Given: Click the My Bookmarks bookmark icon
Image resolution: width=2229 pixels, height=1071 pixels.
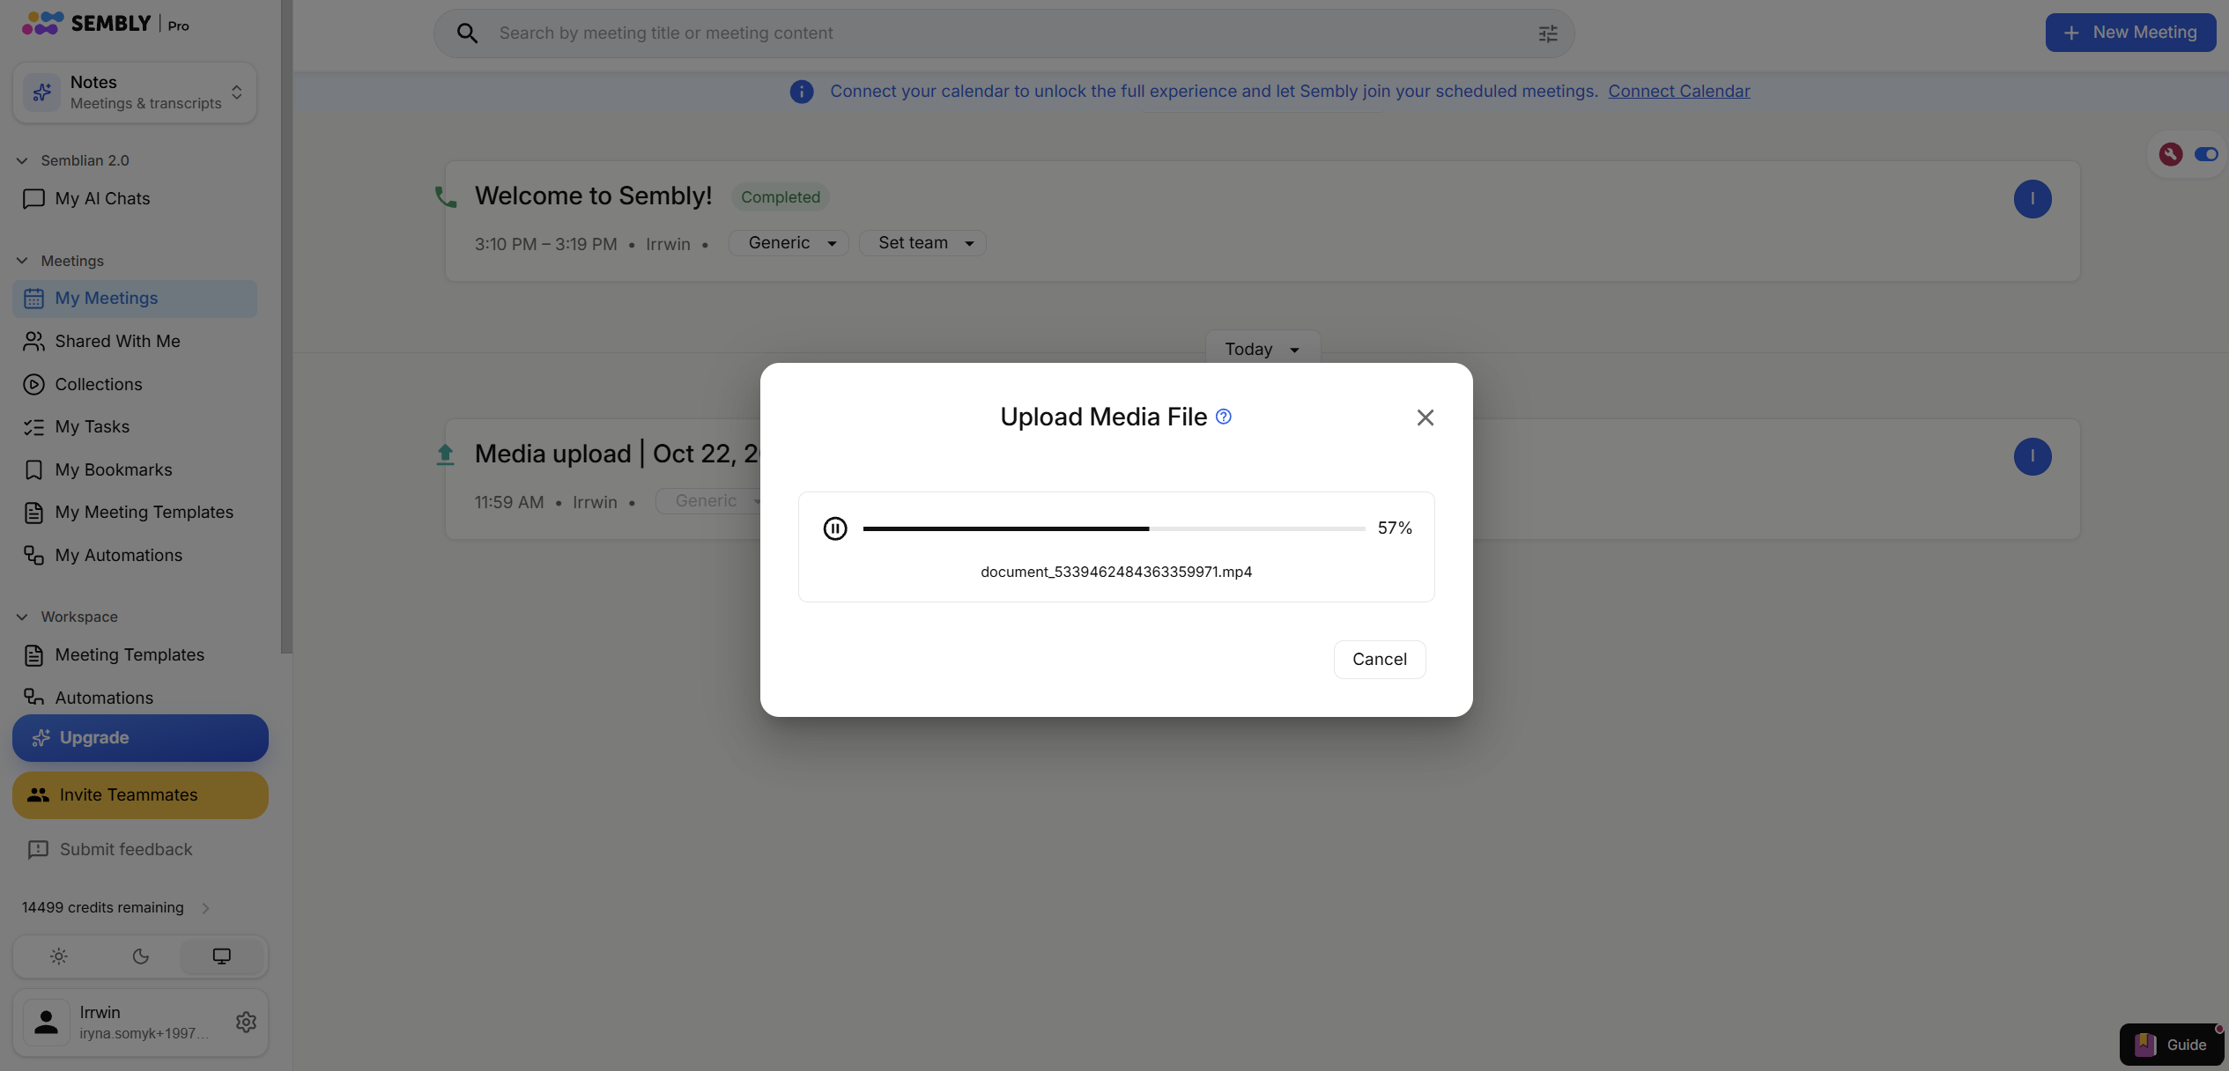Looking at the screenshot, I should point(33,470).
